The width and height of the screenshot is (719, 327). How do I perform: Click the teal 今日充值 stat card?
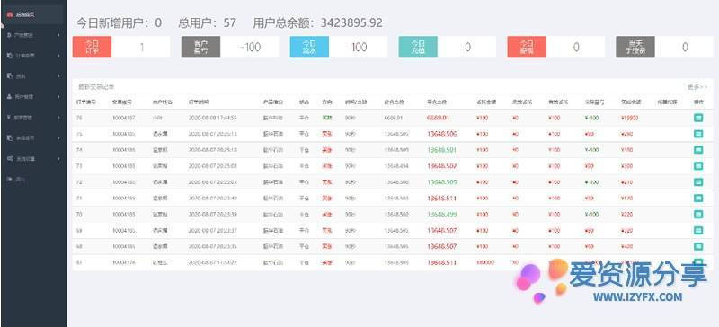418,47
